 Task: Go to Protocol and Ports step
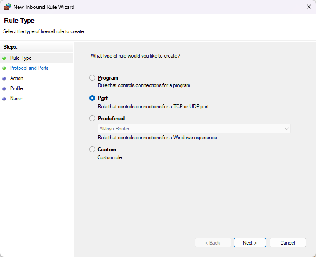[29, 68]
